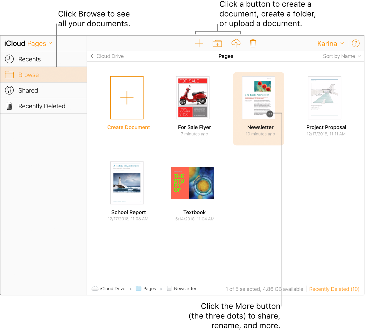Select the Textbook thumbnail
The image size is (365, 332).
click(x=193, y=183)
